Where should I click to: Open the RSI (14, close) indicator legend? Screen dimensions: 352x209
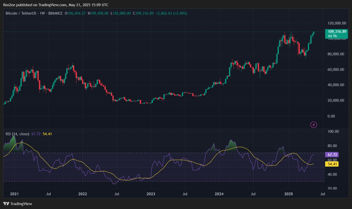point(17,134)
